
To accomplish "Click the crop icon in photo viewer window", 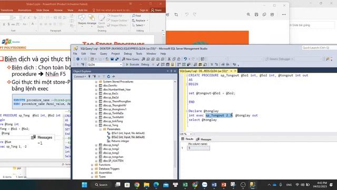I will pyautogui.click(x=176, y=15).
